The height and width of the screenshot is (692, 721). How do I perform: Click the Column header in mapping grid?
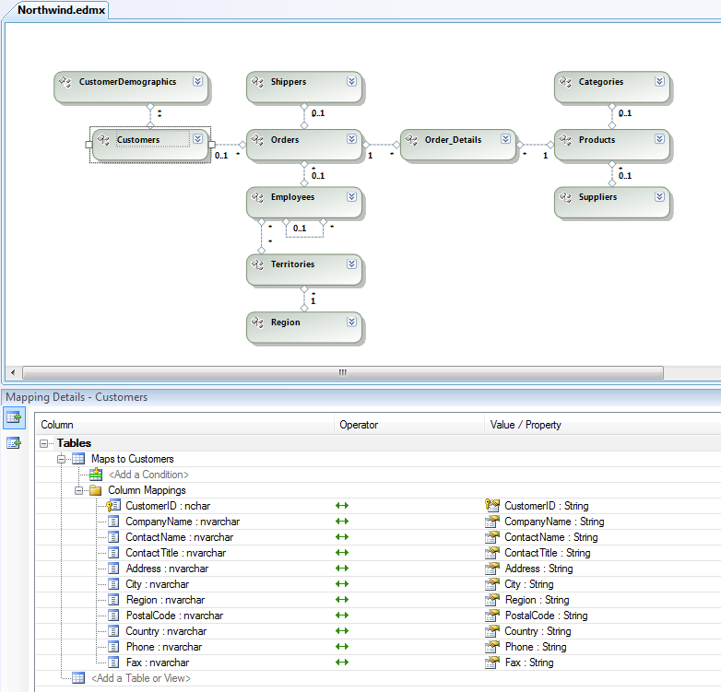click(x=184, y=425)
